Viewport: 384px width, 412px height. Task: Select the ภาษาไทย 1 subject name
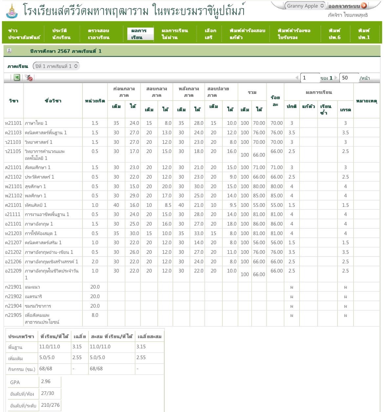coord(36,123)
